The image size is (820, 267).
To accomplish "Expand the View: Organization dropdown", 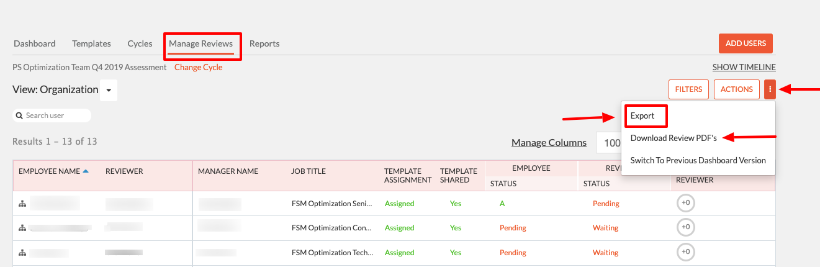I will click(109, 90).
